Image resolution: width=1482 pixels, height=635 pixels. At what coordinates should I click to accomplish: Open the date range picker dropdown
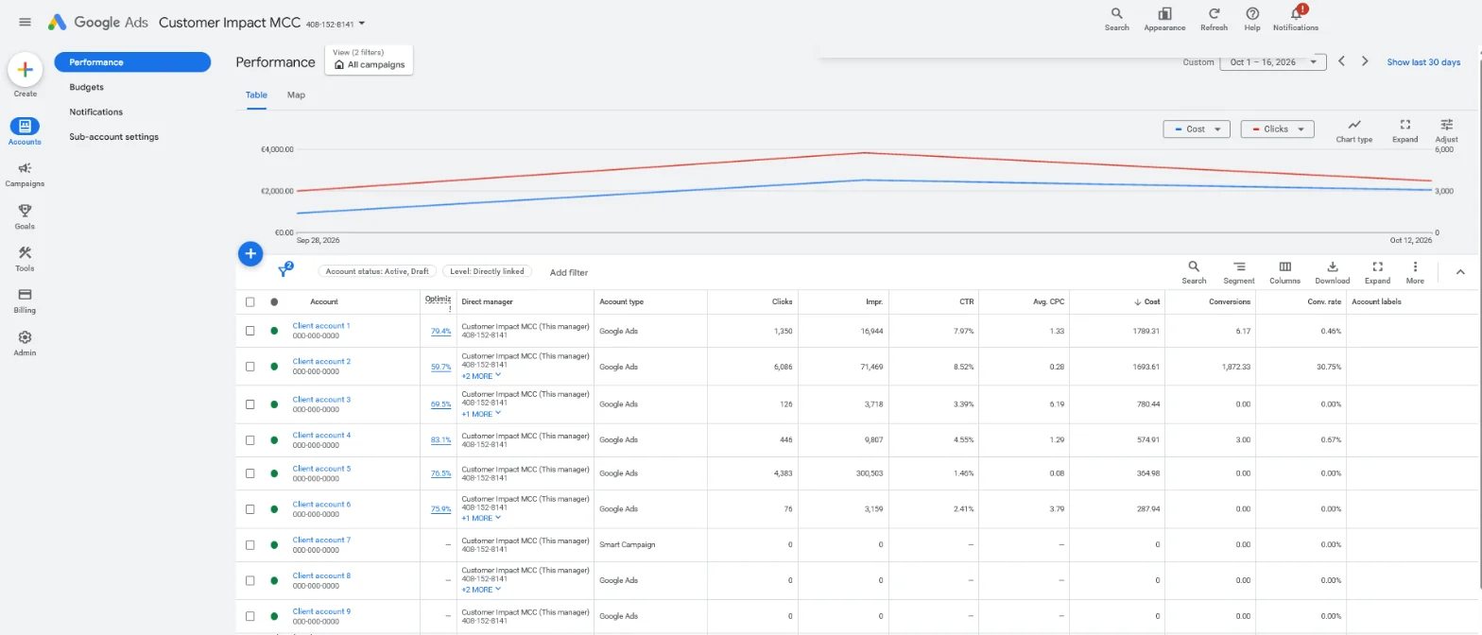pos(1273,62)
